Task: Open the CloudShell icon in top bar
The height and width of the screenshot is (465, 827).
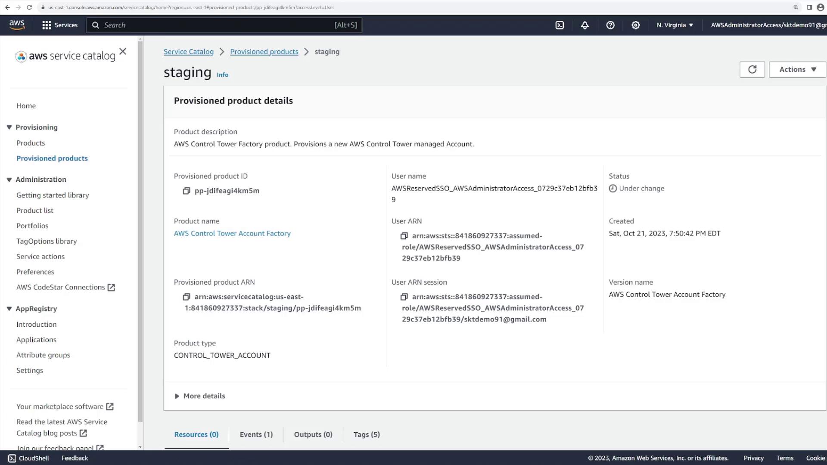Action: tap(559, 25)
